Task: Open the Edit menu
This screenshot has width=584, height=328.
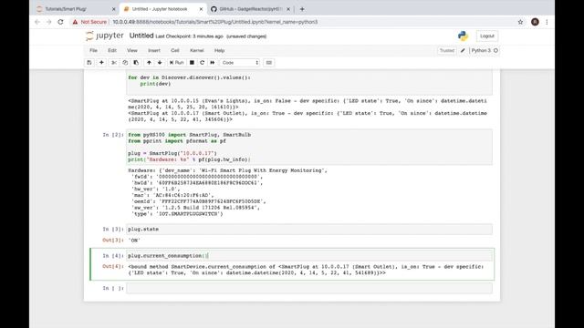Action: [x=112, y=50]
